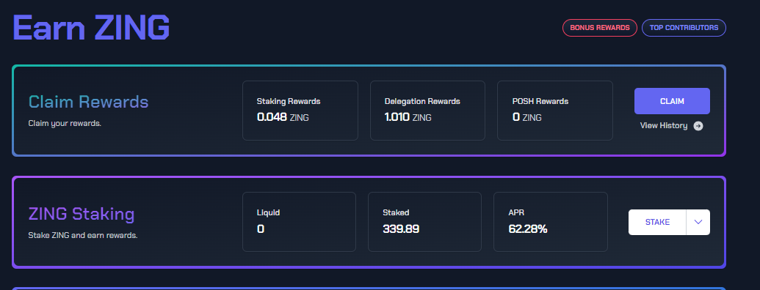The image size is (760, 290).
Task: Click the 1.010 ZING delegation amount
Action: (408, 117)
